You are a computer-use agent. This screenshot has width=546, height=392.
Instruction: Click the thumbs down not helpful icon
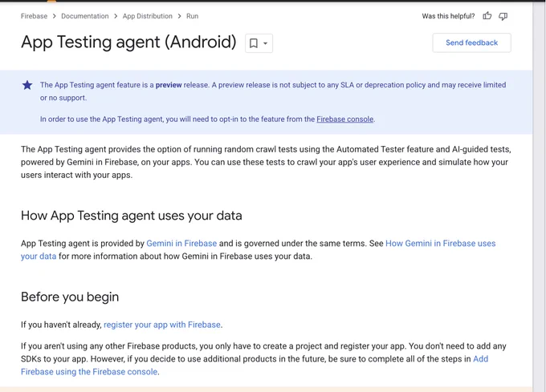pyautogui.click(x=503, y=16)
